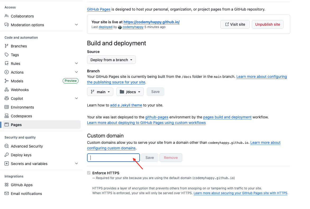
Task: Click the Collaborators people icon
Action: pos(7,16)
